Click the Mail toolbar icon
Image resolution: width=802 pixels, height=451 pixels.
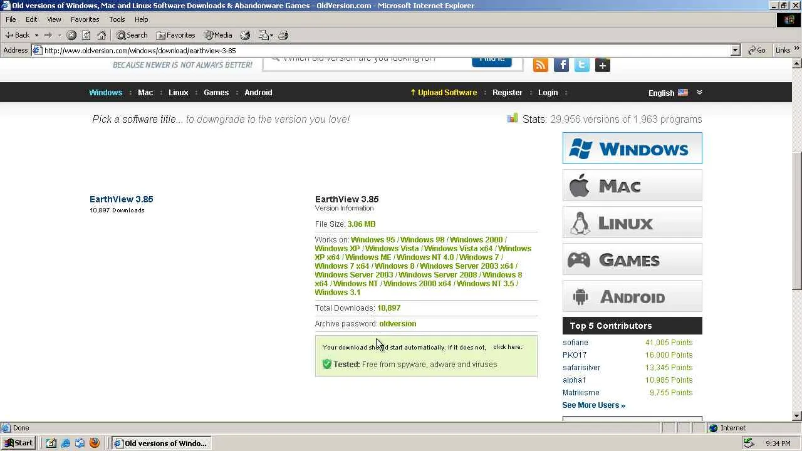(x=263, y=35)
